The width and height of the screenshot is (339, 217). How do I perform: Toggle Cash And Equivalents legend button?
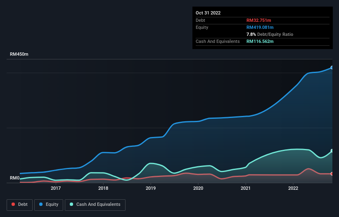(95, 205)
